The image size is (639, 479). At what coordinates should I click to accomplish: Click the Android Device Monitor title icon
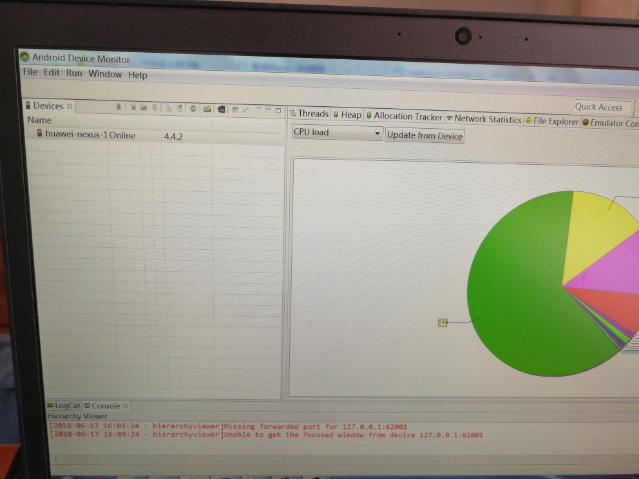(x=25, y=57)
